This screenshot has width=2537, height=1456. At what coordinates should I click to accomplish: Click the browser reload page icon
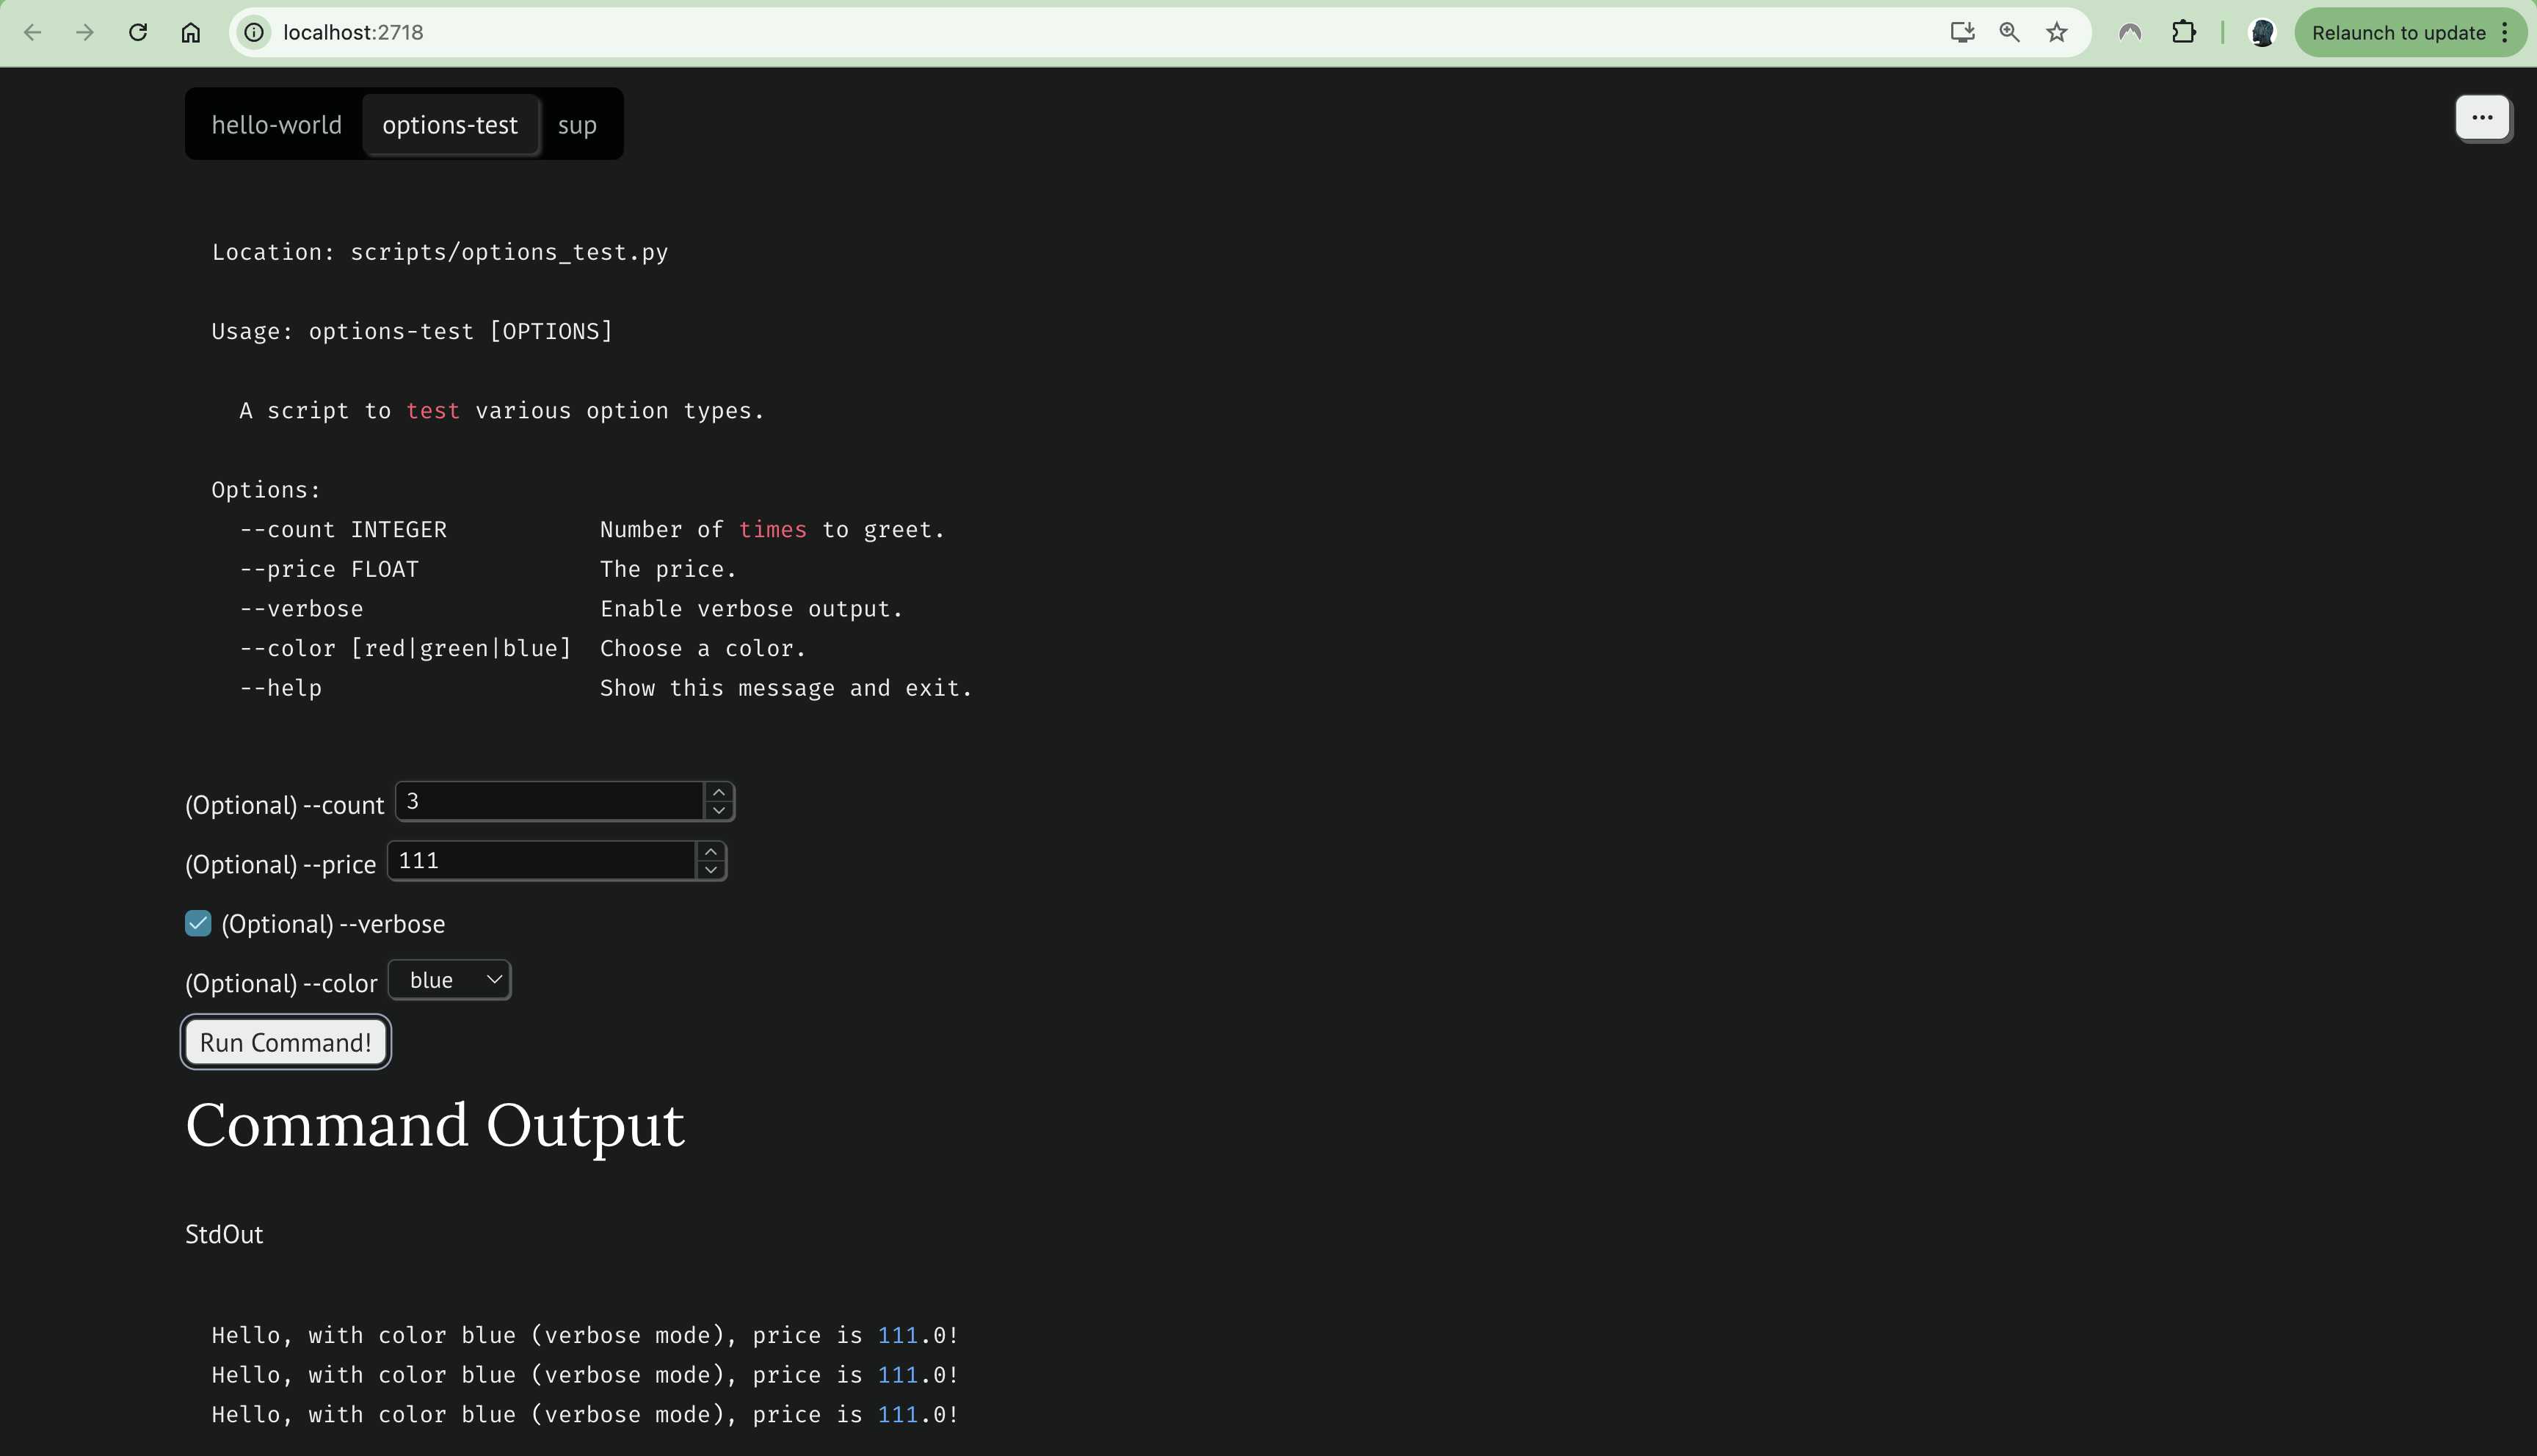(138, 32)
